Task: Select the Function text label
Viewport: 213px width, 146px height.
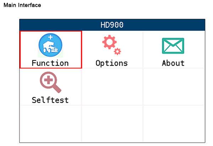Action: tap(50, 63)
